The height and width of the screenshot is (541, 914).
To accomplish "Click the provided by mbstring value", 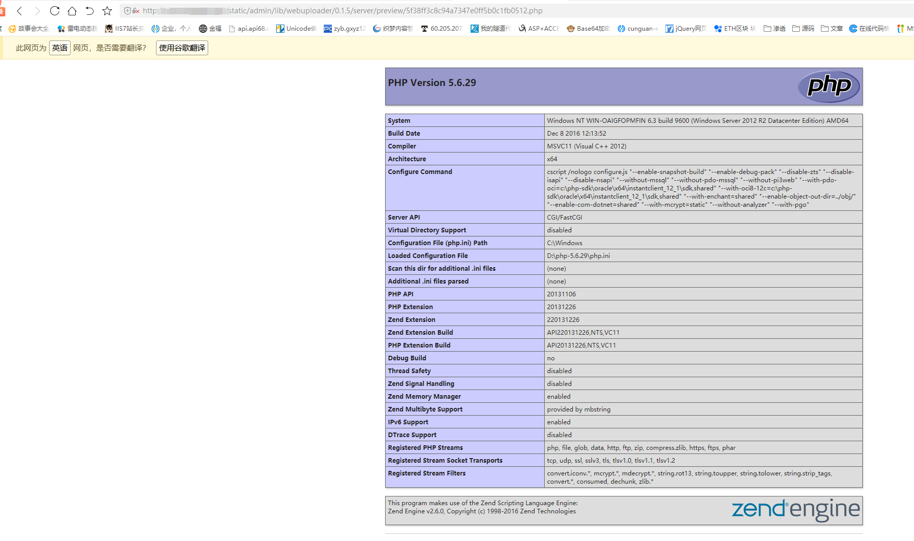I will pyautogui.click(x=578, y=409).
